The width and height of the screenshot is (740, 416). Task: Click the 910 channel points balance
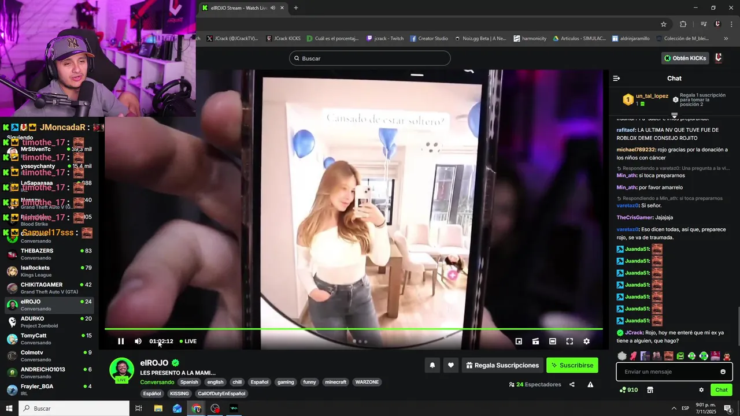pyautogui.click(x=628, y=390)
